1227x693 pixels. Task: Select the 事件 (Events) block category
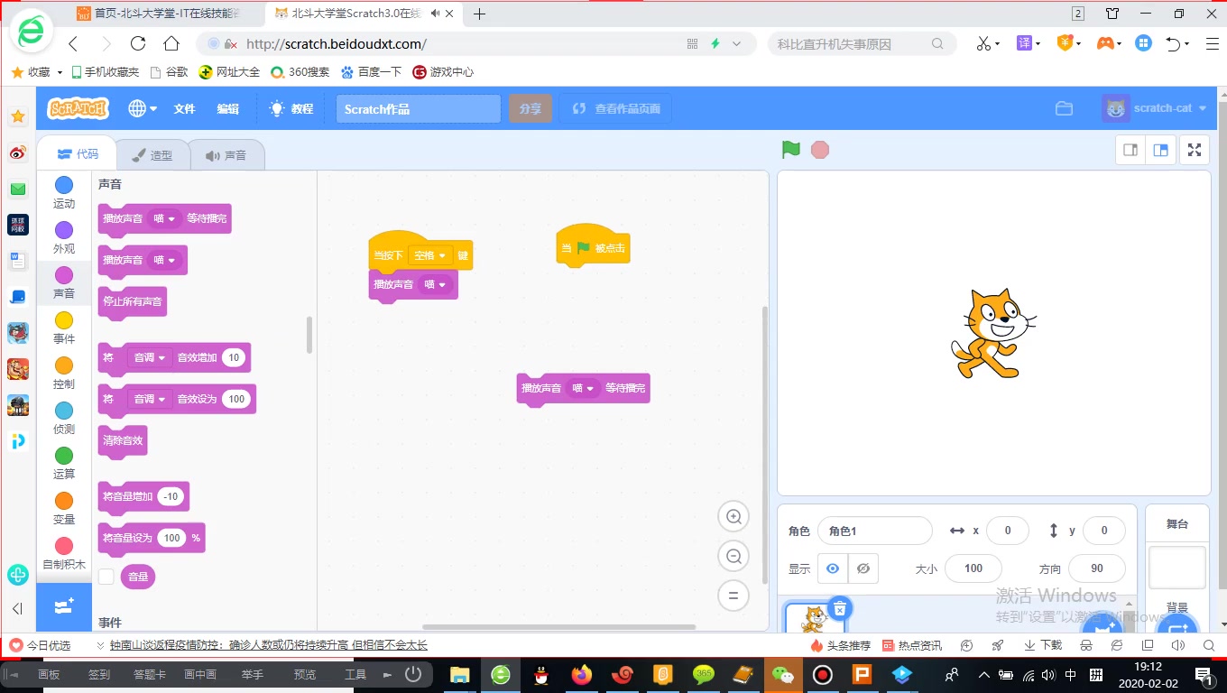click(x=63, y=327)
